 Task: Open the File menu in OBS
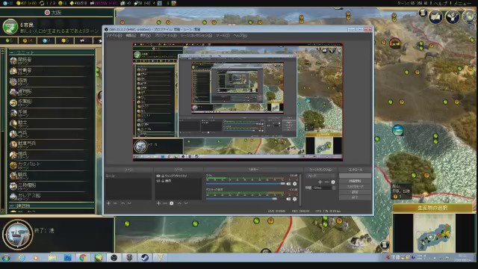pos(114,36)
